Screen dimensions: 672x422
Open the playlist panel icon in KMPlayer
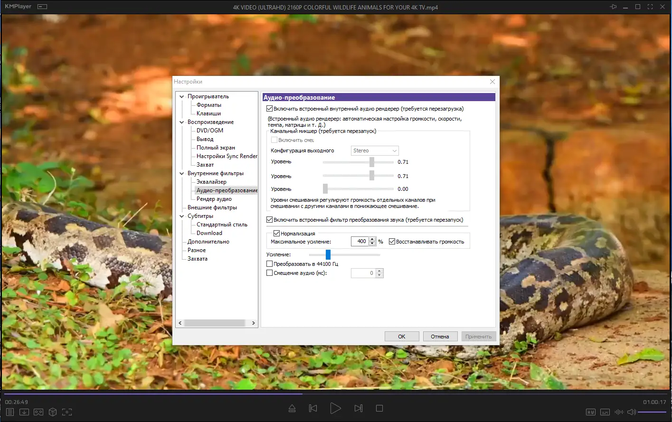point(10,412)
